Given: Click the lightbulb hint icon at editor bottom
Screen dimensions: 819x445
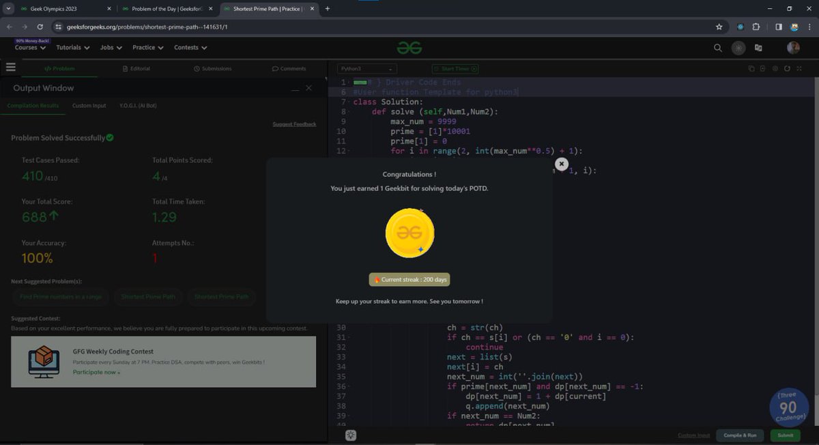Looking at the screenshot, I should [350, 435].
